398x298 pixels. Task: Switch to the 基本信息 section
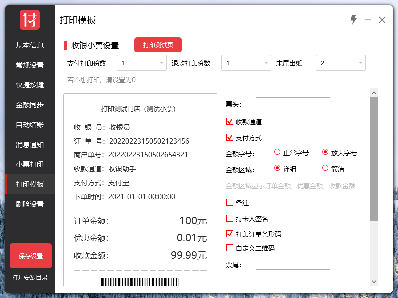pyautogui.click(x=30, y=45)
